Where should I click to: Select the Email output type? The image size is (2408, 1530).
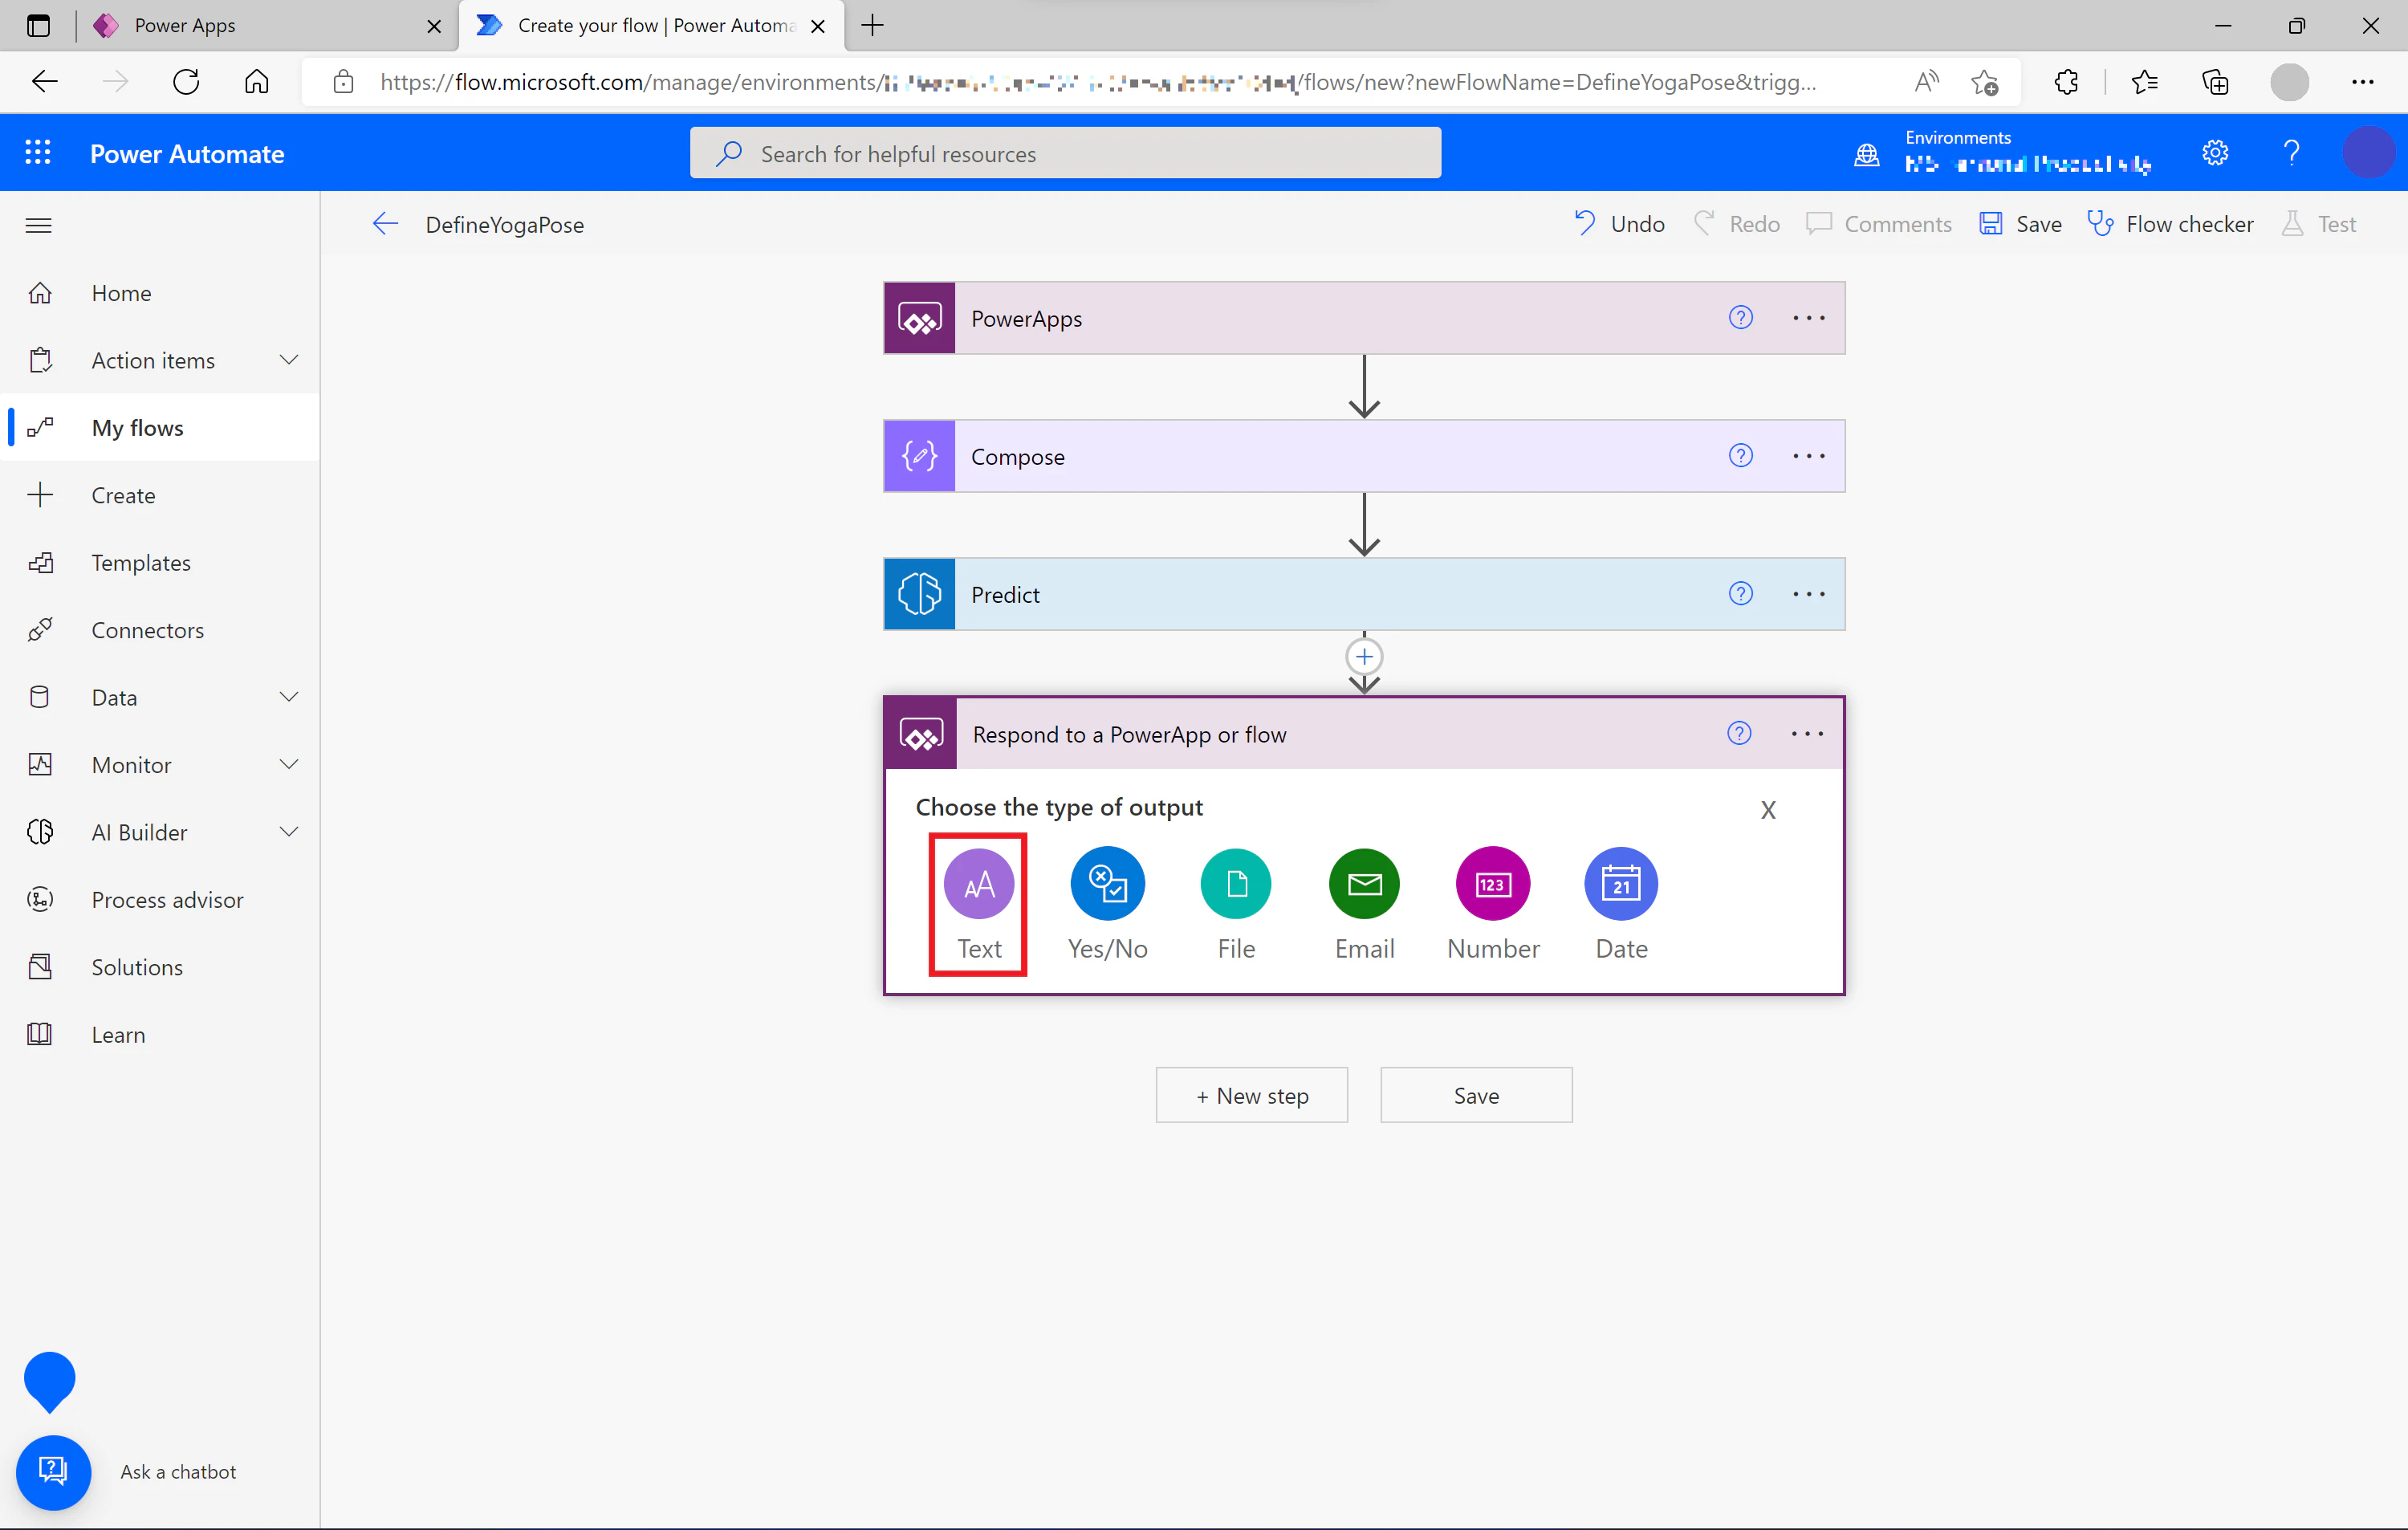click(x=1364, y=904)
